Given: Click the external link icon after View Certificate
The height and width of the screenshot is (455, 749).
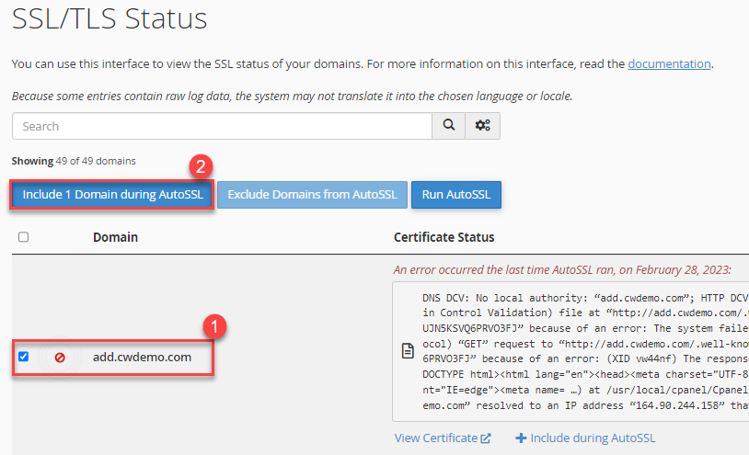Looking at the screenshot, I should [485, 438].
